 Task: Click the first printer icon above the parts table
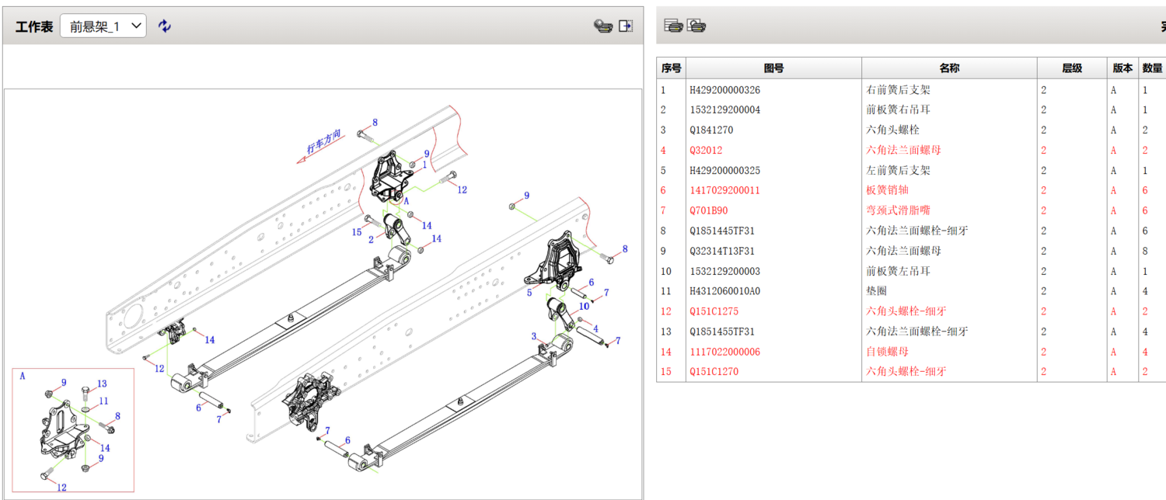pos(673,26)
